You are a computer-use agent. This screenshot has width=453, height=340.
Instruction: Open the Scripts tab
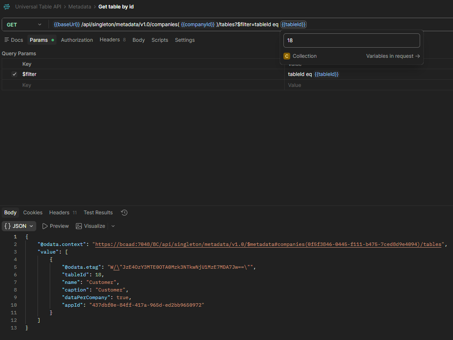point(160,40)
